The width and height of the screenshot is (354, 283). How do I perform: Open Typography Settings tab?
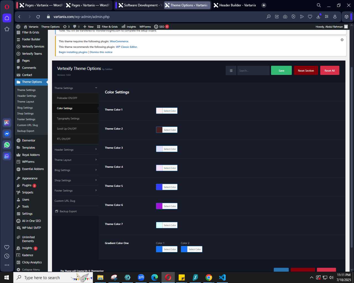click(x=75, y=119)
